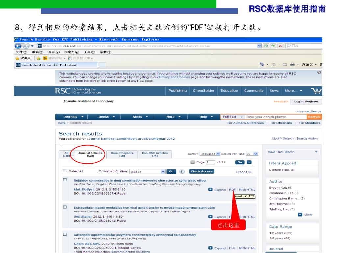Open the Results Per Page dropdown
This screenshot has width=337, height=253.
[x=252, y=154]
